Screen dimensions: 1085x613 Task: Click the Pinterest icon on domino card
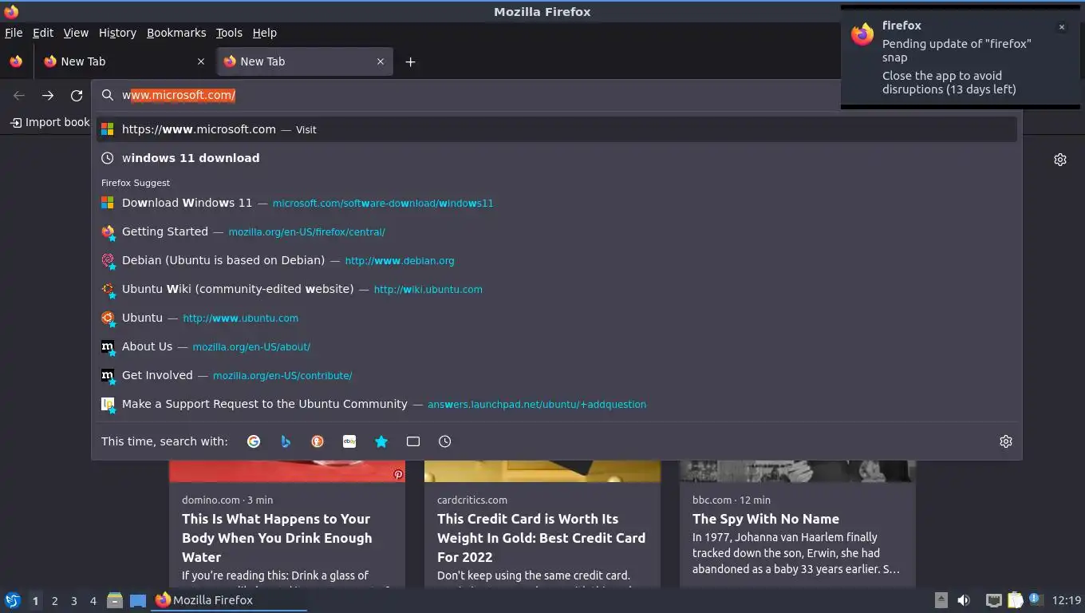click(398, 474)
